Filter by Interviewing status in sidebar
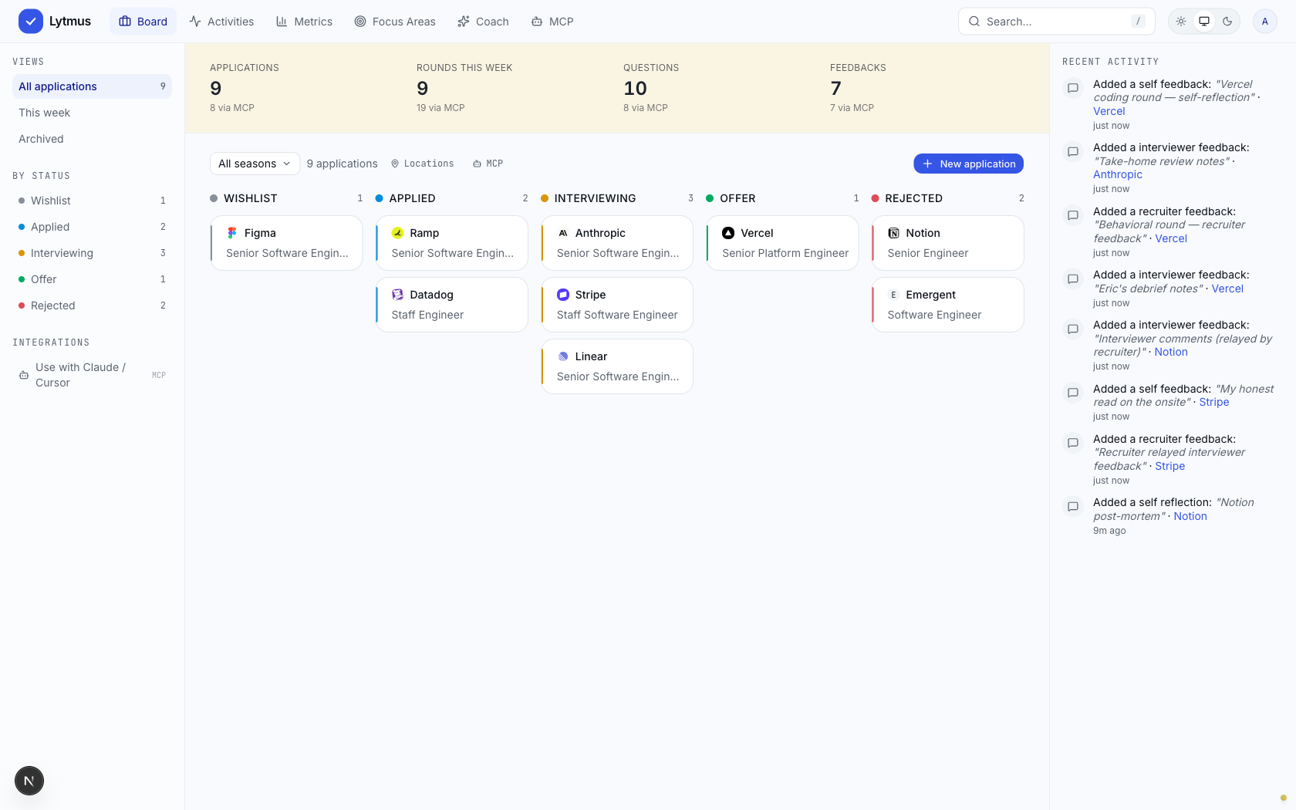 [92, 253]
